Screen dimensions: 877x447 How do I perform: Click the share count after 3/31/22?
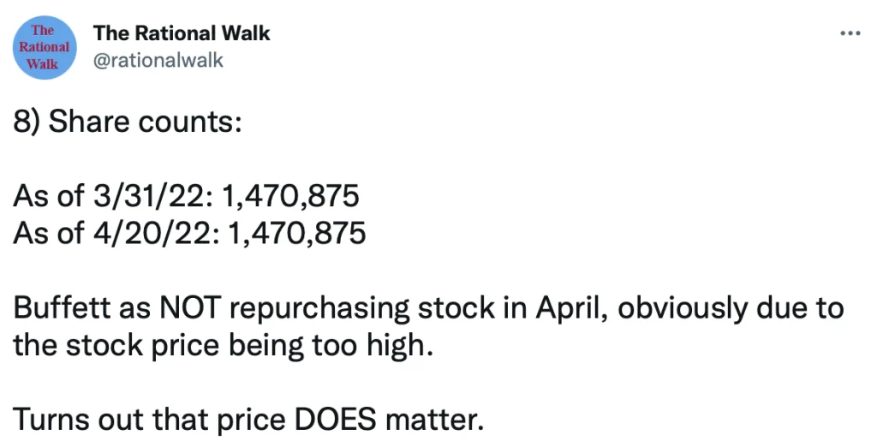coord(289,197)
